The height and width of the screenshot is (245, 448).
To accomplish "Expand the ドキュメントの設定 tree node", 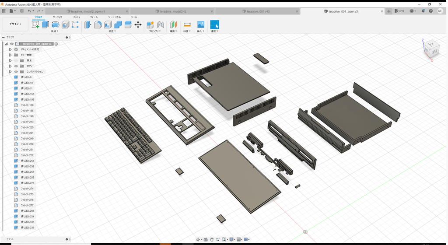I will 10,49.
